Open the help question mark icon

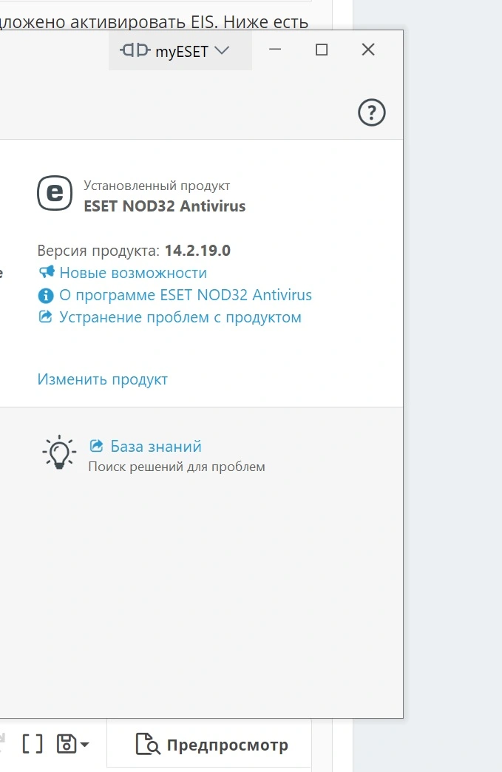[372, 112]
